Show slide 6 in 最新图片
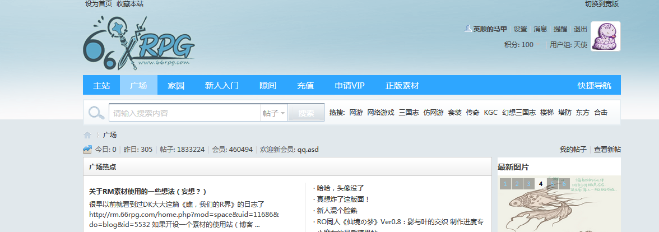The height and width of the screenshot is (232, 659). (564, 184)
